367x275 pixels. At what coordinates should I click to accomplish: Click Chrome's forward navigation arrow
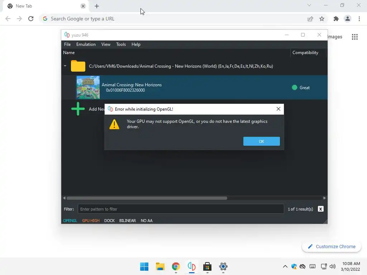tap(19, 19)
